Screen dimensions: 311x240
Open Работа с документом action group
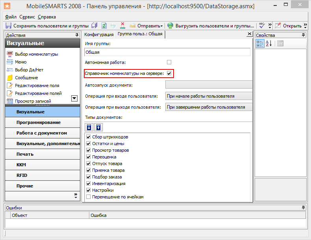[x=43, y=133]
